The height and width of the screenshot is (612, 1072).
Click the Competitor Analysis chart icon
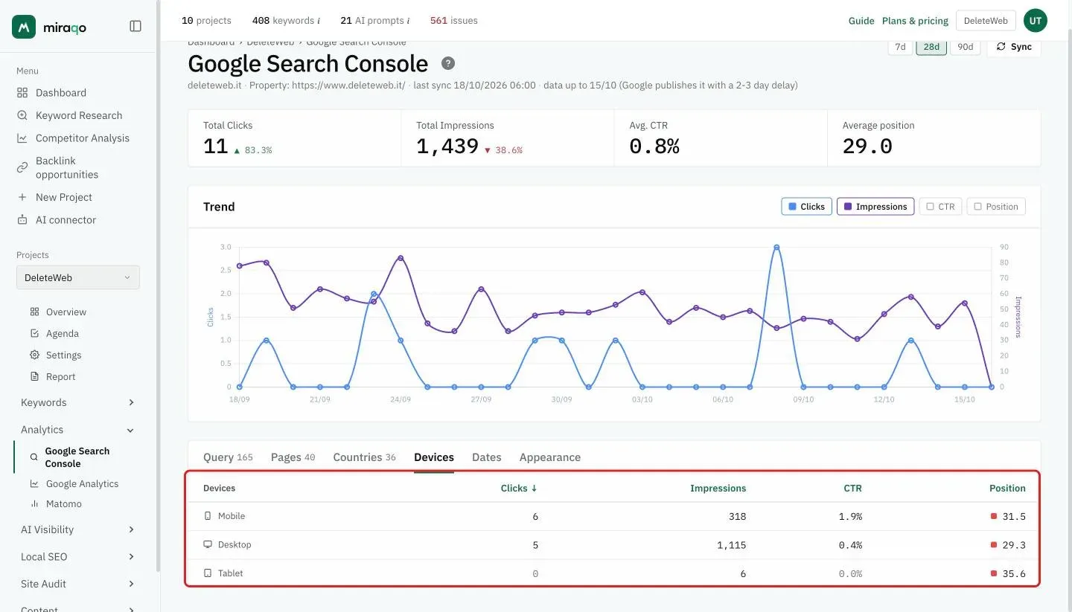(22, 138)
